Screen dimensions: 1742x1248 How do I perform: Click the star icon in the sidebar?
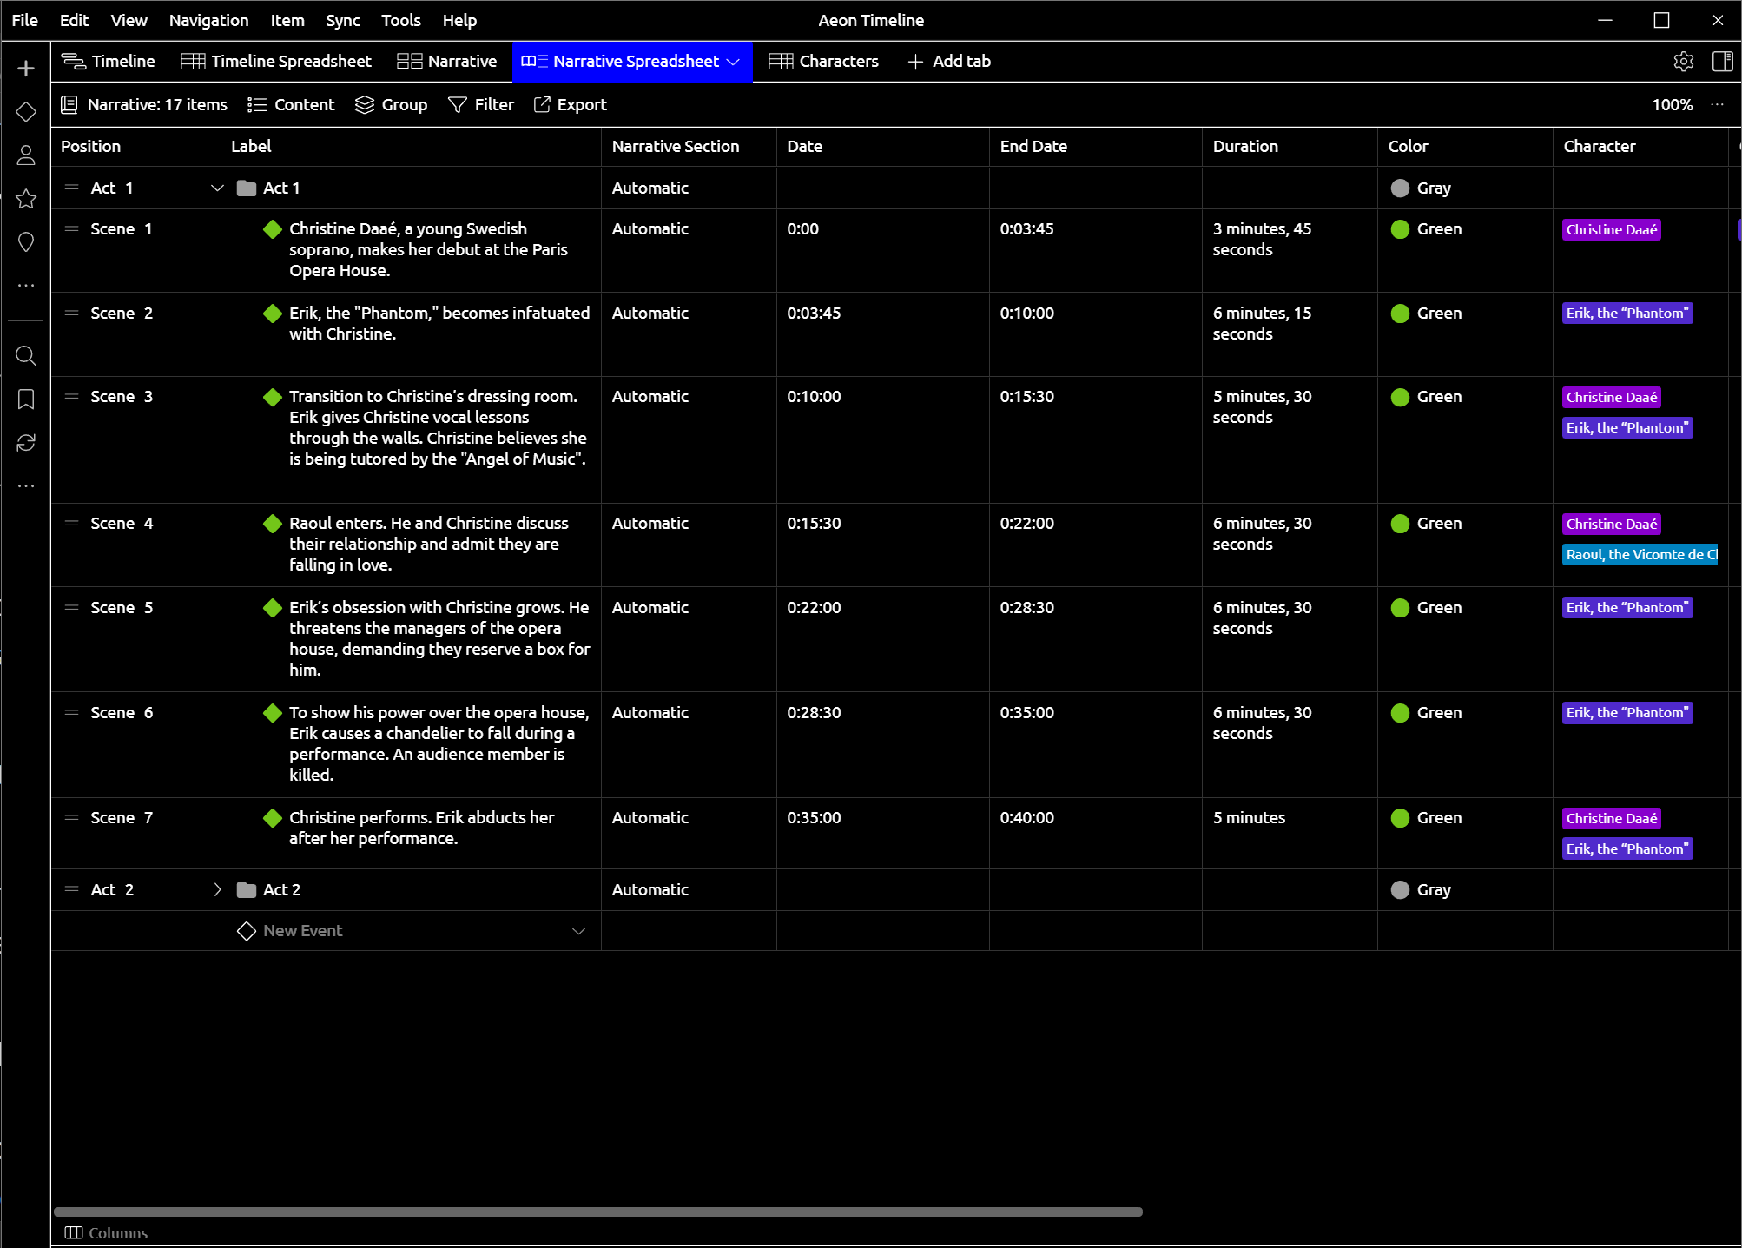tap(26, 199)
